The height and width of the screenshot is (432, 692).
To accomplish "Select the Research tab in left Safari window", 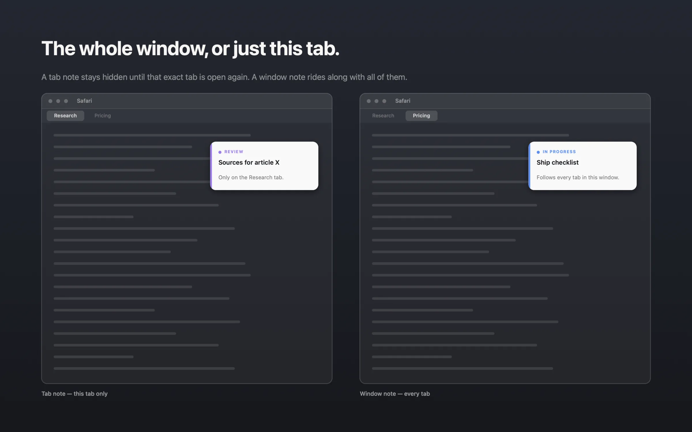I will (65, 115).
